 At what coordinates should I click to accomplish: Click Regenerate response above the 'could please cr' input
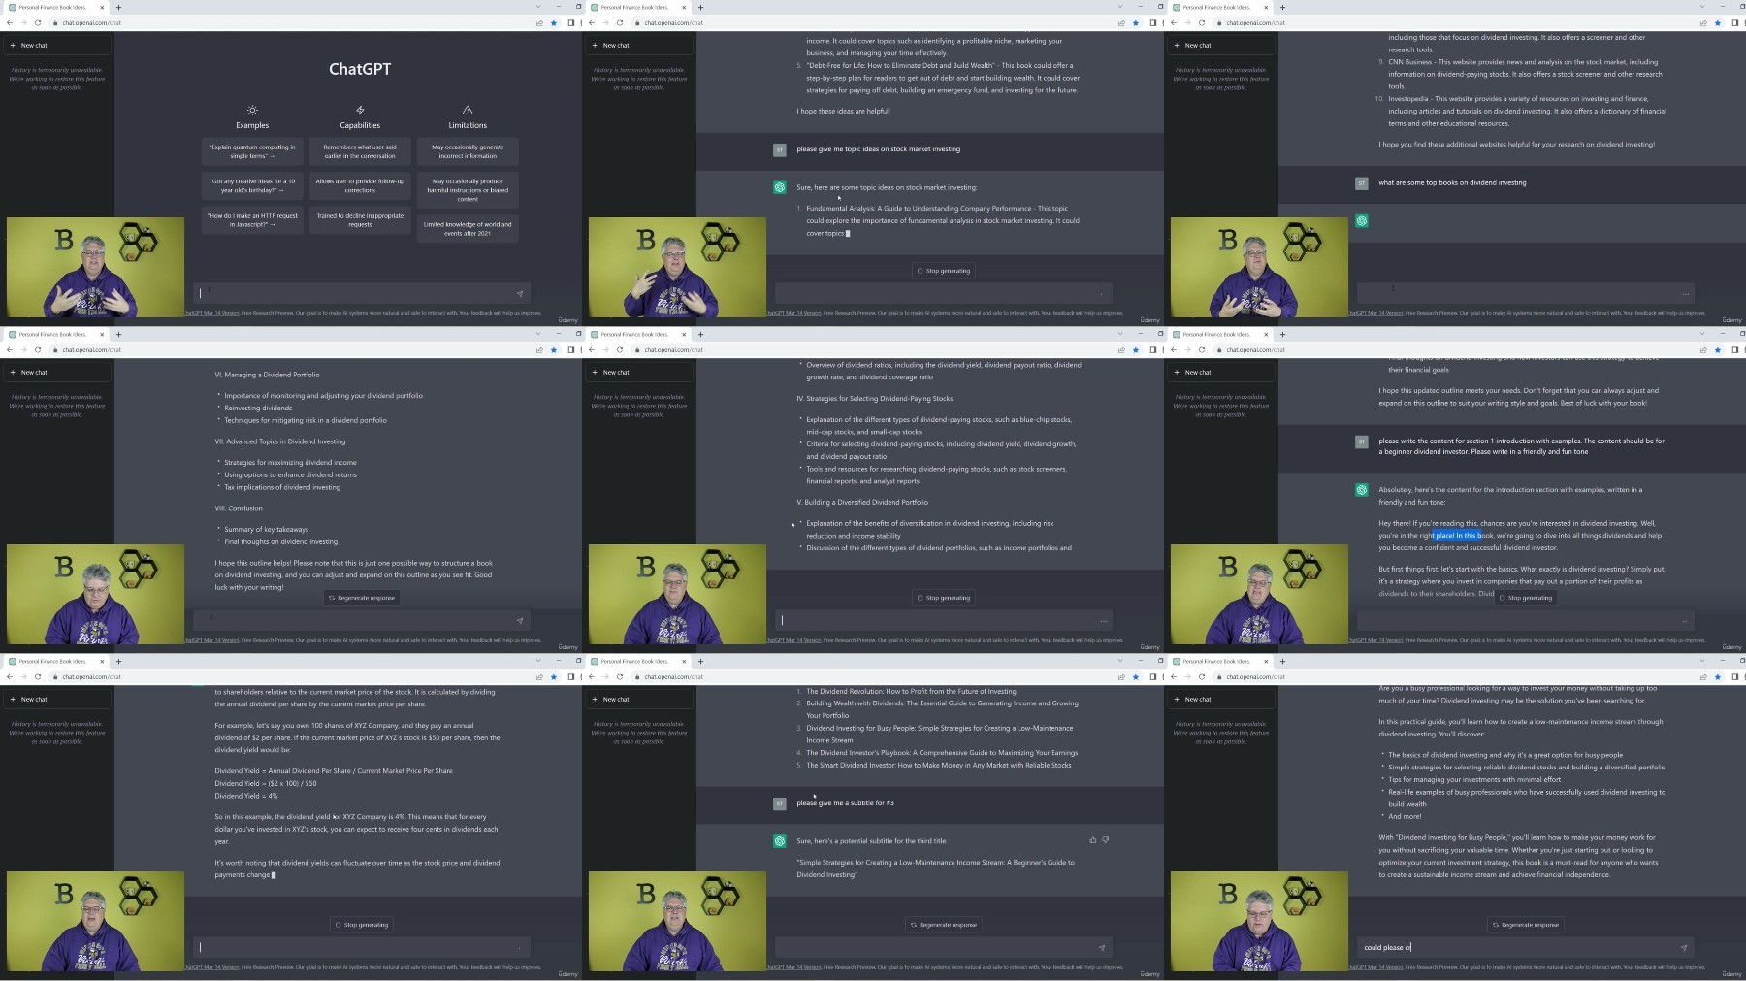(x=1526, y=925)
